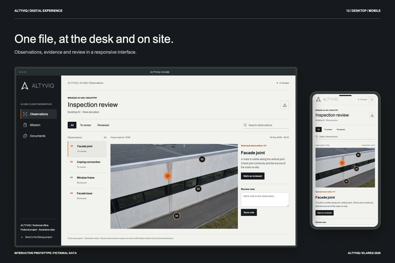Click the desktop Search observations field
The width and height of the screenshot is (395, 263).
pyautogui.click(x=266, y=125)
